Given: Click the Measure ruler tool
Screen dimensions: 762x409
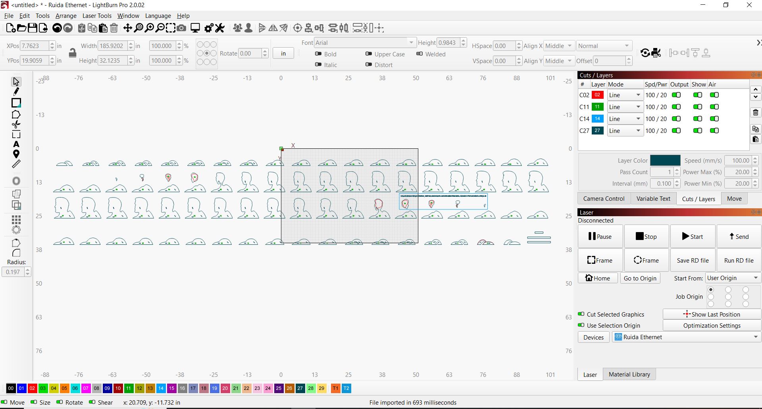Looking at the screenshot, I should coord(16,164).
